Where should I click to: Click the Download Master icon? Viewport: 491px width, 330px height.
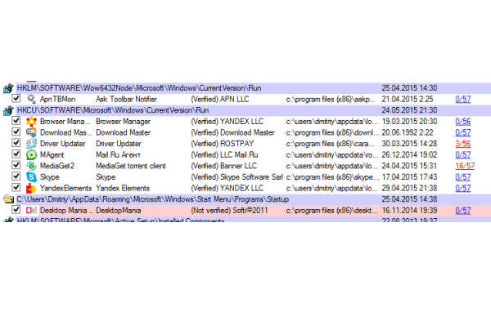click(x=31, y=132)
